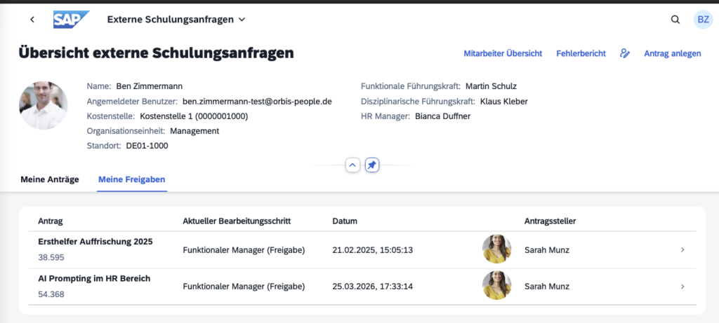The height and width of the screenshot is (323, 719).
Task: Click the back arrow icon
Action: (x=32, y=20)
